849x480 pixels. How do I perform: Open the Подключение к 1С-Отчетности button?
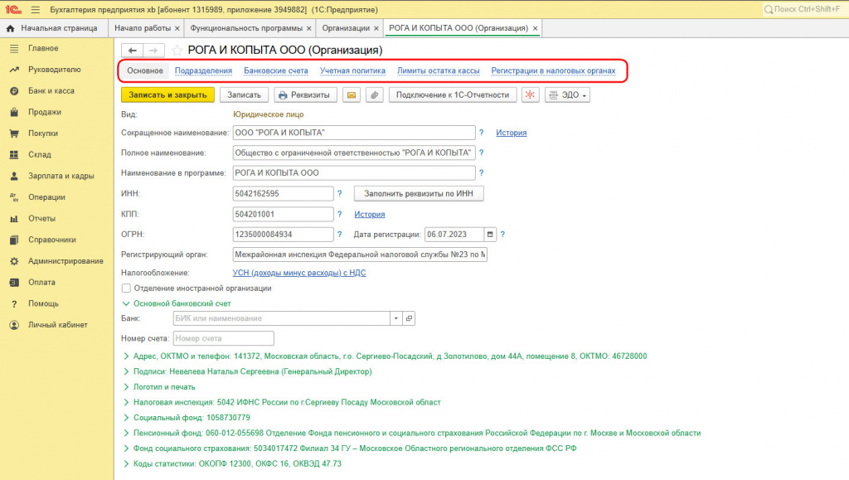click(x=453, y=95)
